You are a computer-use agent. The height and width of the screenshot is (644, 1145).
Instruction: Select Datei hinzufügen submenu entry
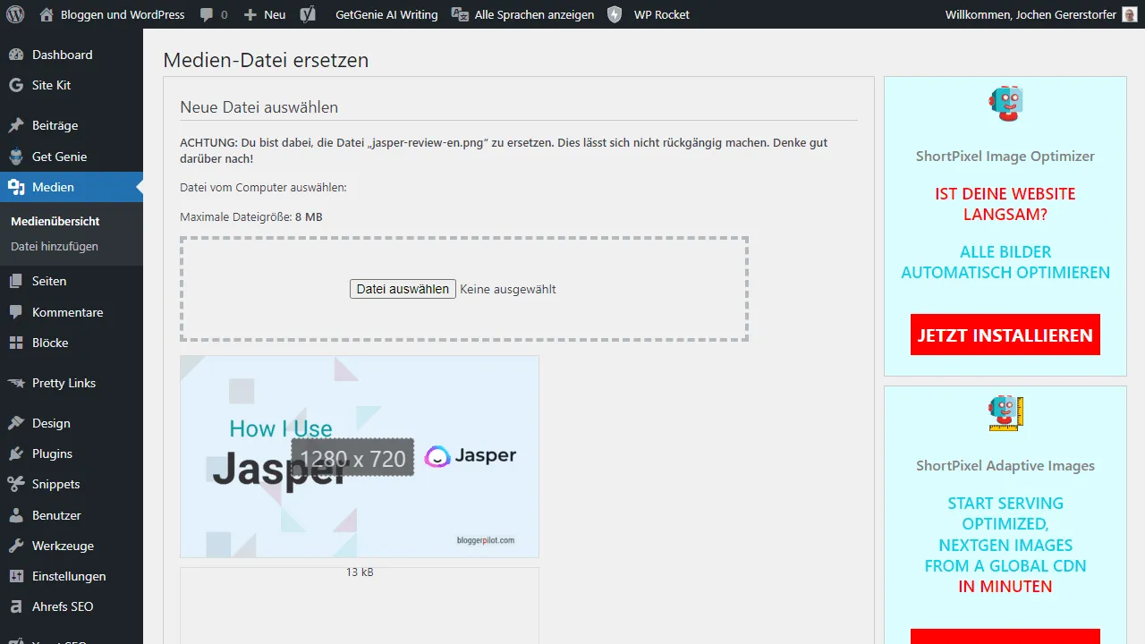click(55, 246)
